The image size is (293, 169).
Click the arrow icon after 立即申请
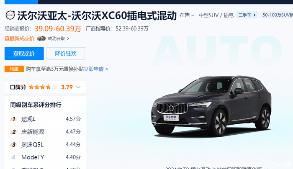pos(107,69)
